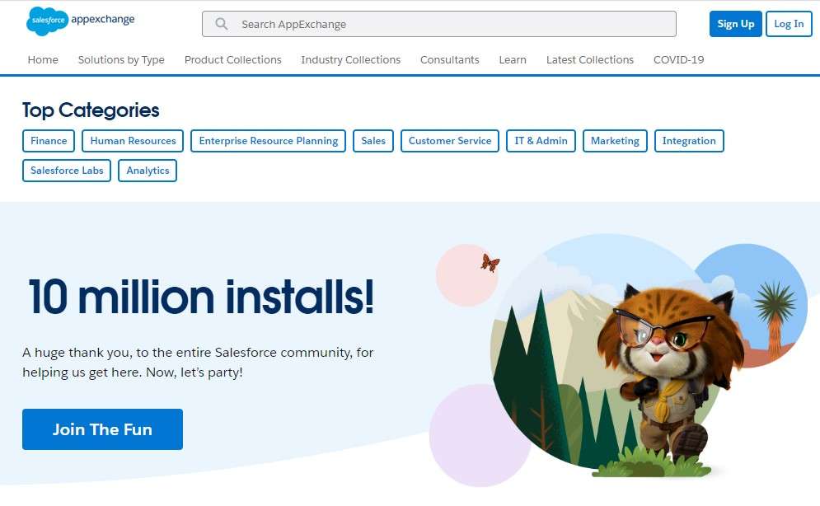Viewport: 820px width, 506px height.
Task: Open Latest Collections menu
Action: 590,59
